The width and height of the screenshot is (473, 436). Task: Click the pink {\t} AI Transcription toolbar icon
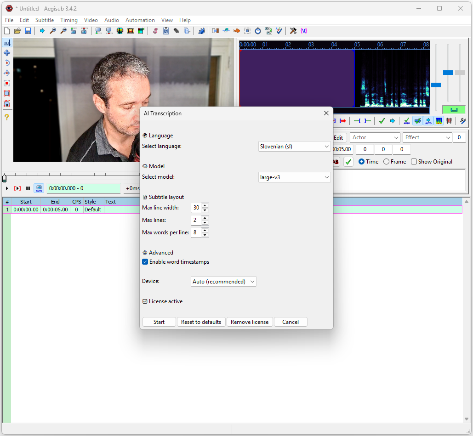click(x=304, y=31)
